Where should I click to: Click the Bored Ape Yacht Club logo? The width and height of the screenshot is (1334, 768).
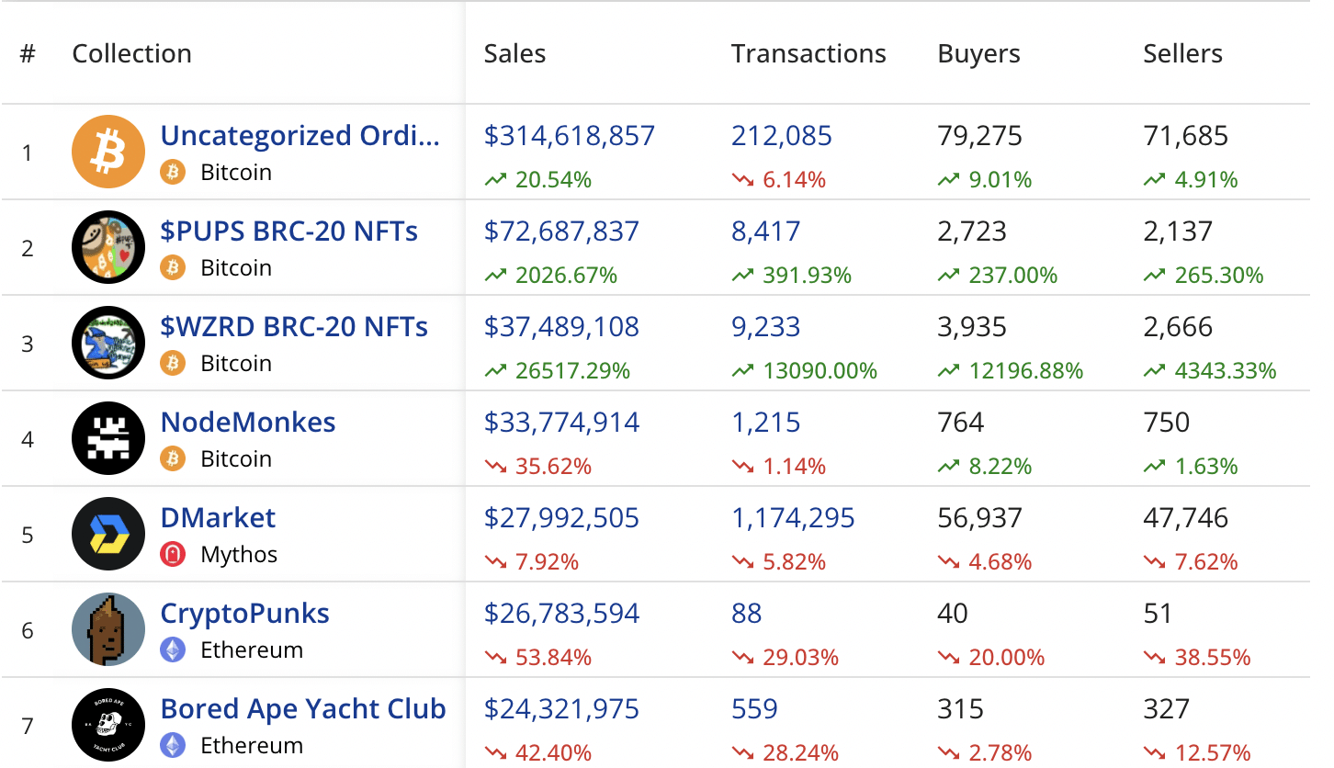(x=108, y=725)
